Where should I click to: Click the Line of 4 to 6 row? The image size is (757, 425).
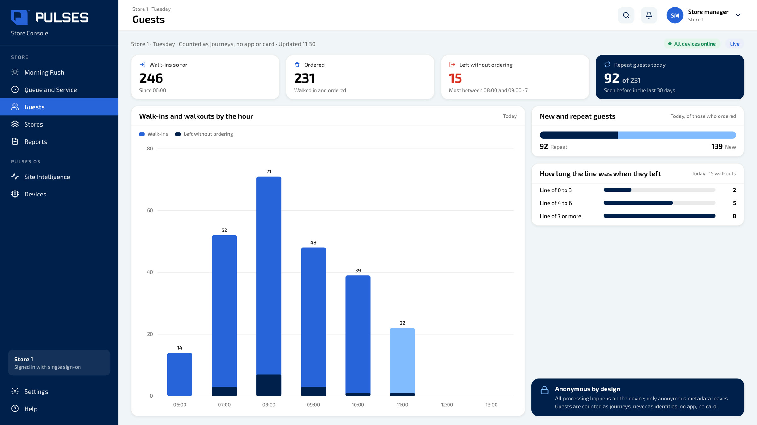(638, 203)
